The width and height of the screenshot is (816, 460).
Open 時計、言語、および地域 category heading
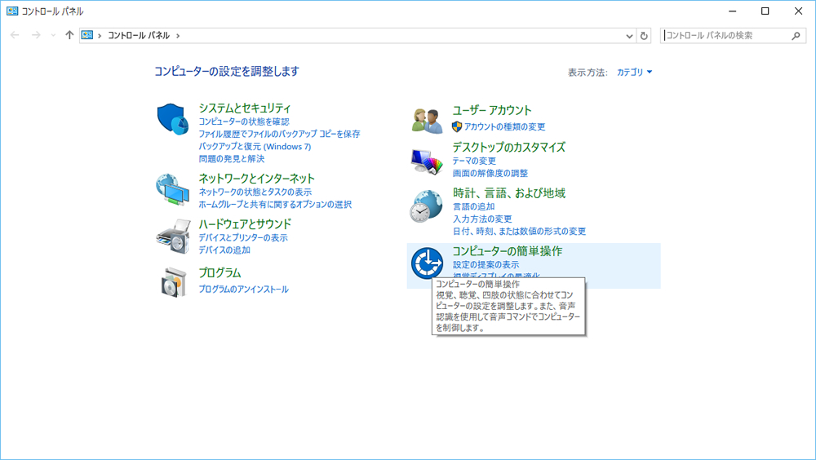click(x=508, y=193)
